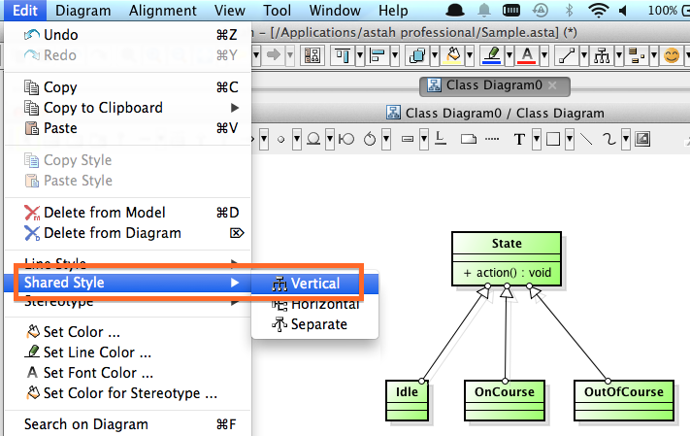Choose Vertical from Shared Style submenu
Screen dimensions: 690x436
point(315,284)
